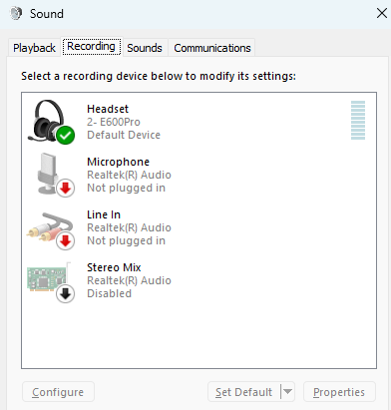Click the "Disabled" status under Stereo Mix
Screen dimensions: 391x410
coord(109,293)
